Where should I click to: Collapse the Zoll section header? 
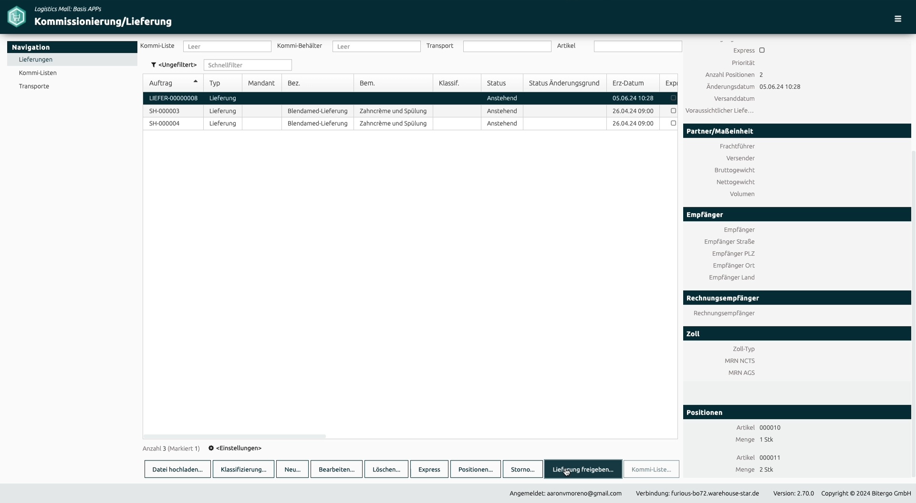point(797,334)
